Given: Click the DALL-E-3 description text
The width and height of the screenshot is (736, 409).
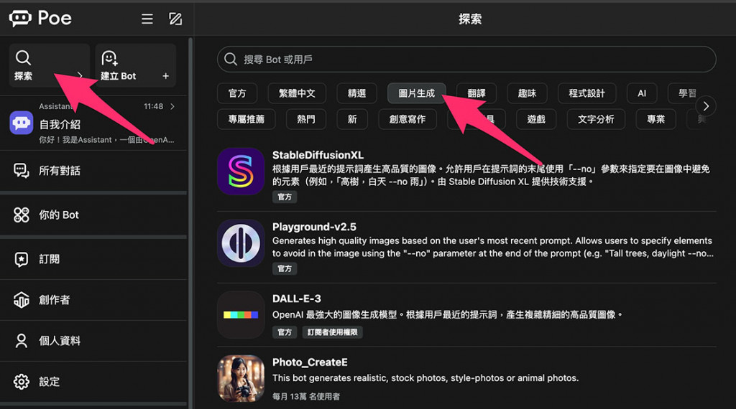Looking at the screenshot, I should tap(447, 314).
